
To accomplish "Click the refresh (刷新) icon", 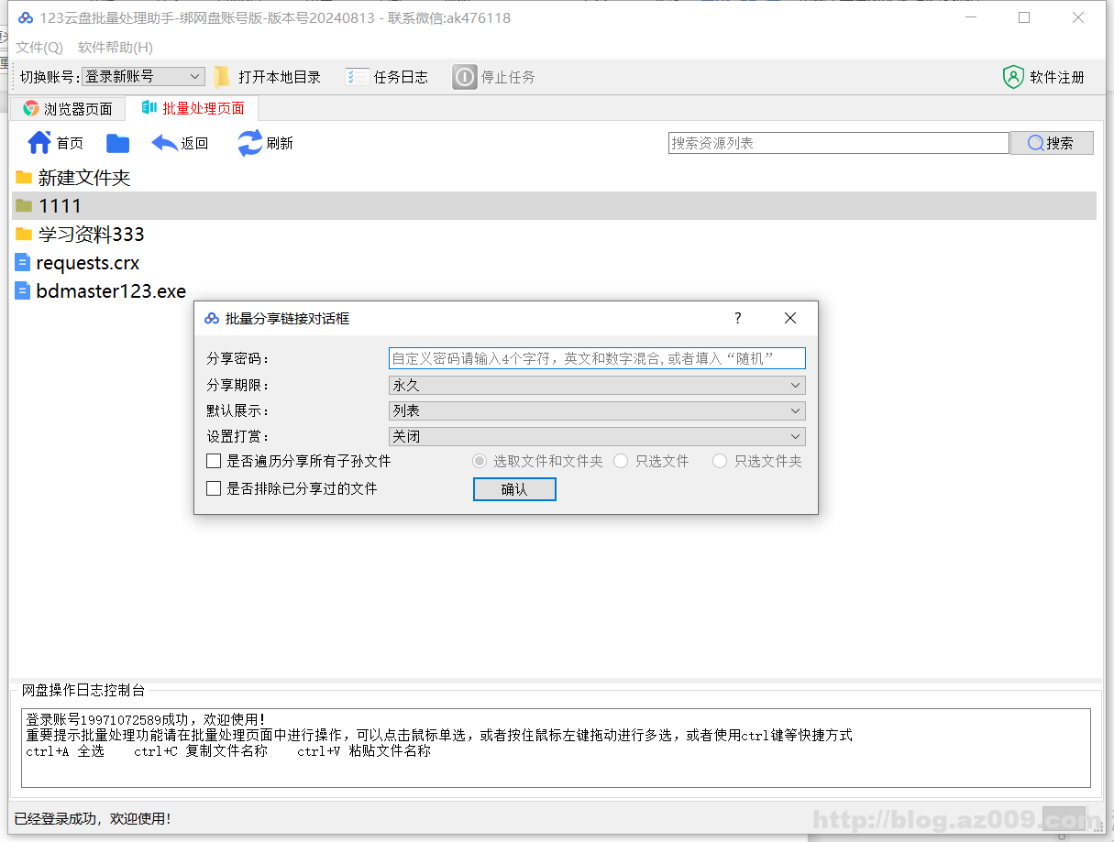I will 250,143.
